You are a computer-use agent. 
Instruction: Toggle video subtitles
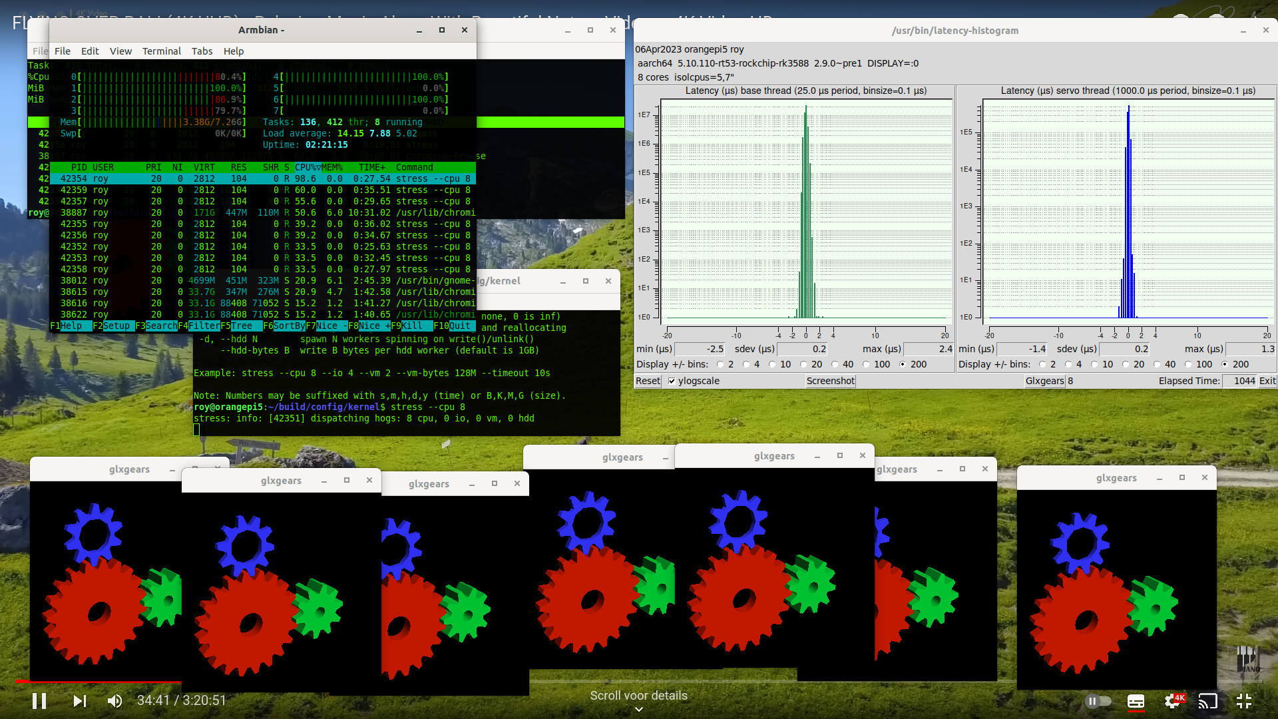(1136, 701)
